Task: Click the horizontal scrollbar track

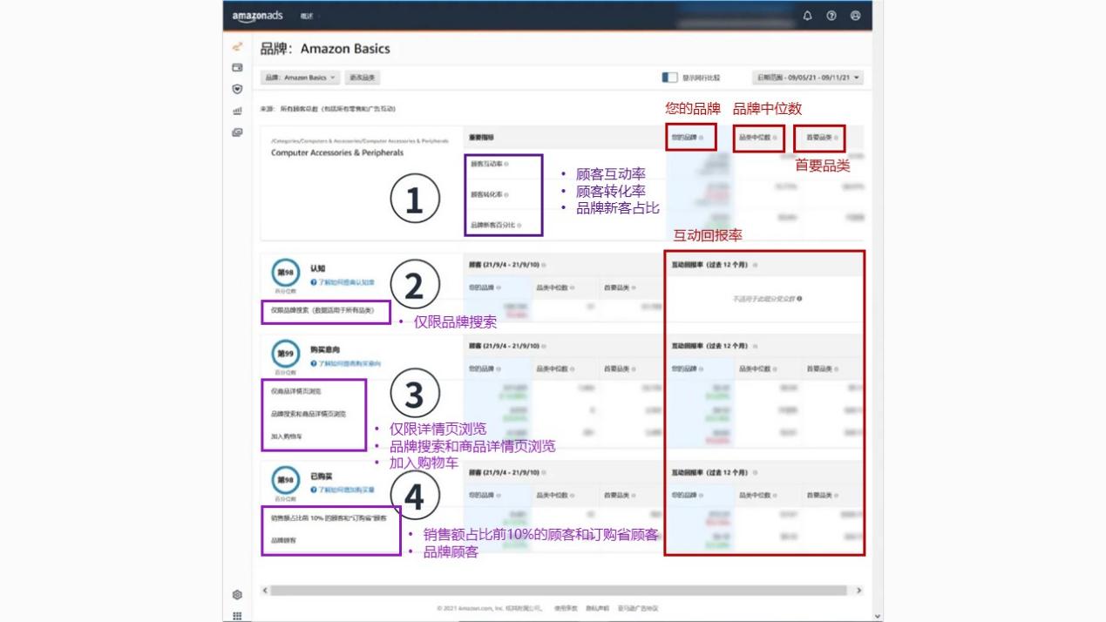Action: (x=558, y=591)
